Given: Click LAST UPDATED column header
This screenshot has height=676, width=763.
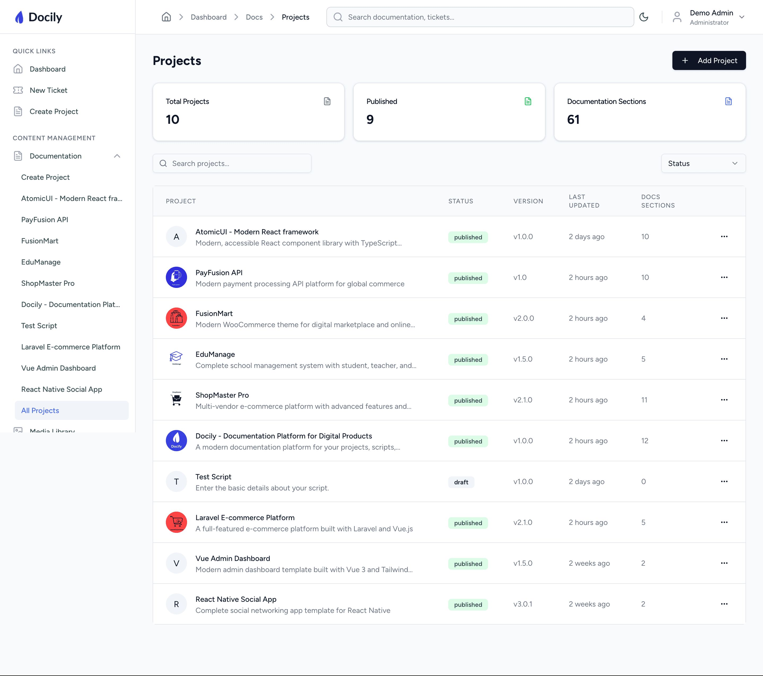Looking at the screenshot, I should coord(584,201).
